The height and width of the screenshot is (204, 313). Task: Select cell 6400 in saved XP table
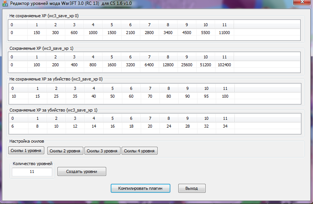coord(149,65)
